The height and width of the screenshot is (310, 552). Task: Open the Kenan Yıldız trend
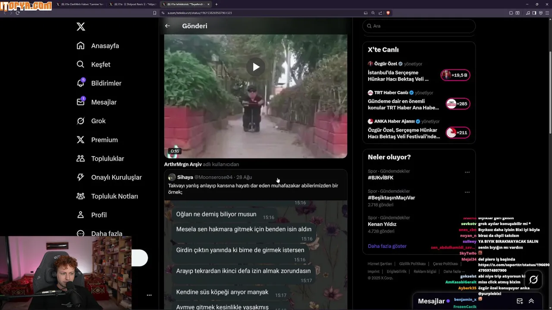pyautogui.click(x=382, y=224)
